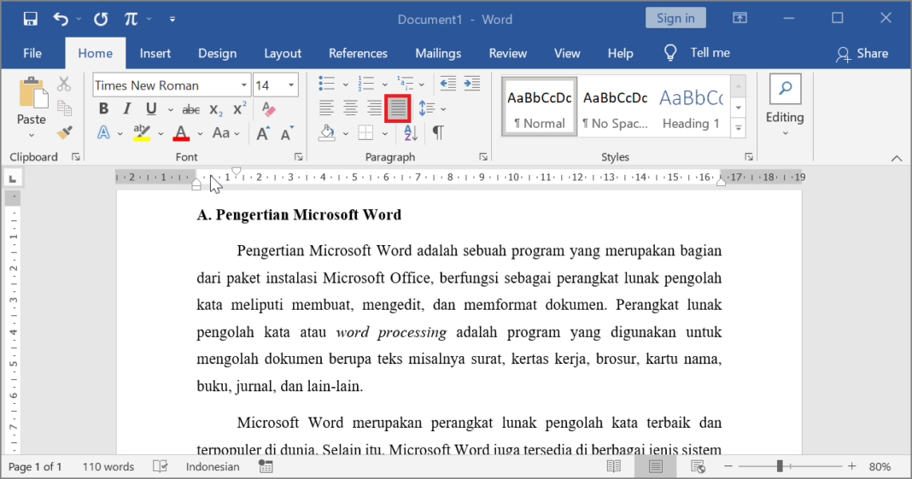Expand the Styles gallery More arrow
912x479 pixels.
pyautogui.click(x=738, y=128)
